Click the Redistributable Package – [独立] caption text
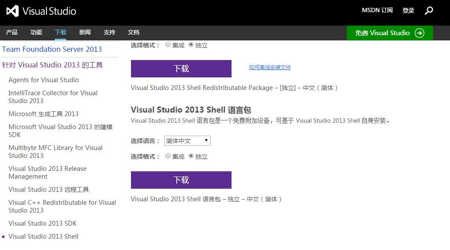Viewport: 450px width, 250px height. (234, 88)
